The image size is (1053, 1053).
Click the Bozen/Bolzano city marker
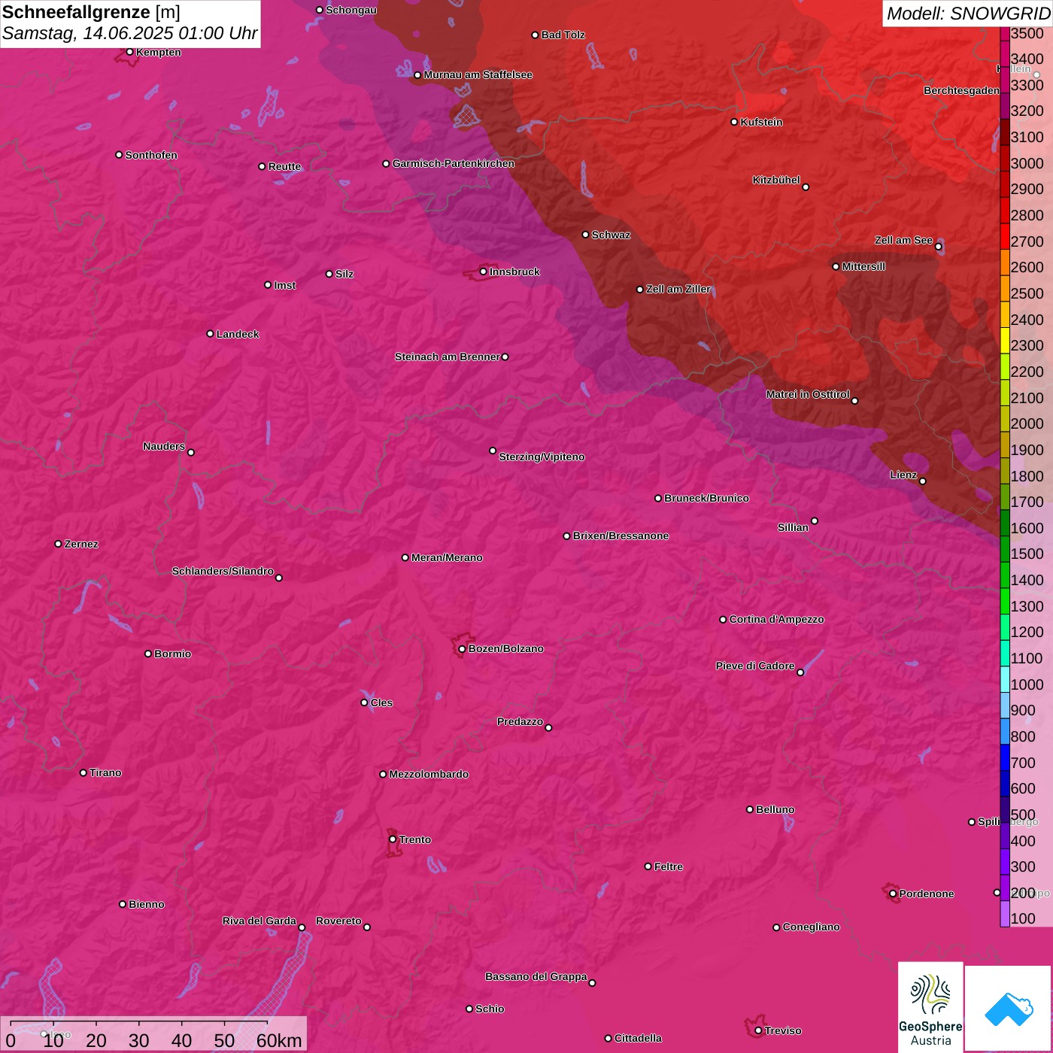pos(462,648)
